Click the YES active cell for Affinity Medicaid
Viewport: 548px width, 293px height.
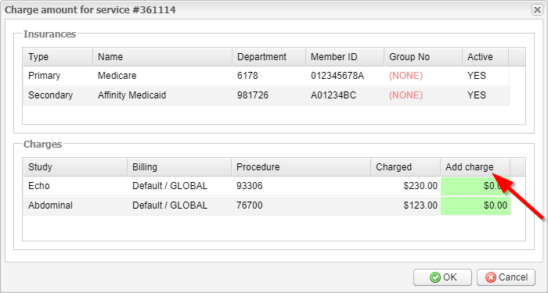coord(485,95)
